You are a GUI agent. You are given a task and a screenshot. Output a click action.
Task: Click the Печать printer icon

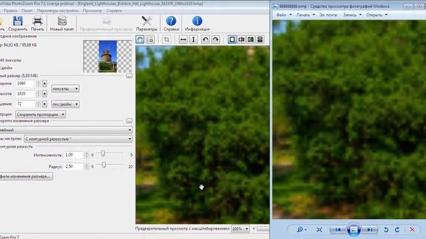click(x=37, y=21)
